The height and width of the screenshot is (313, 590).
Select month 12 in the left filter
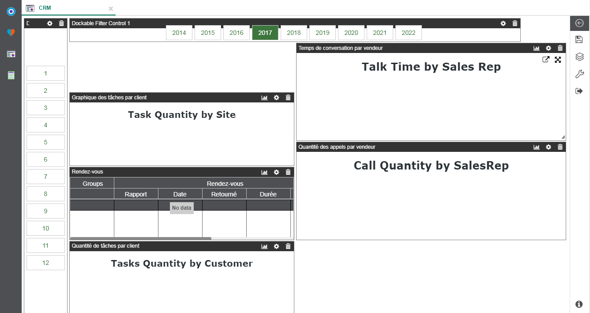(x=45, y=263)
